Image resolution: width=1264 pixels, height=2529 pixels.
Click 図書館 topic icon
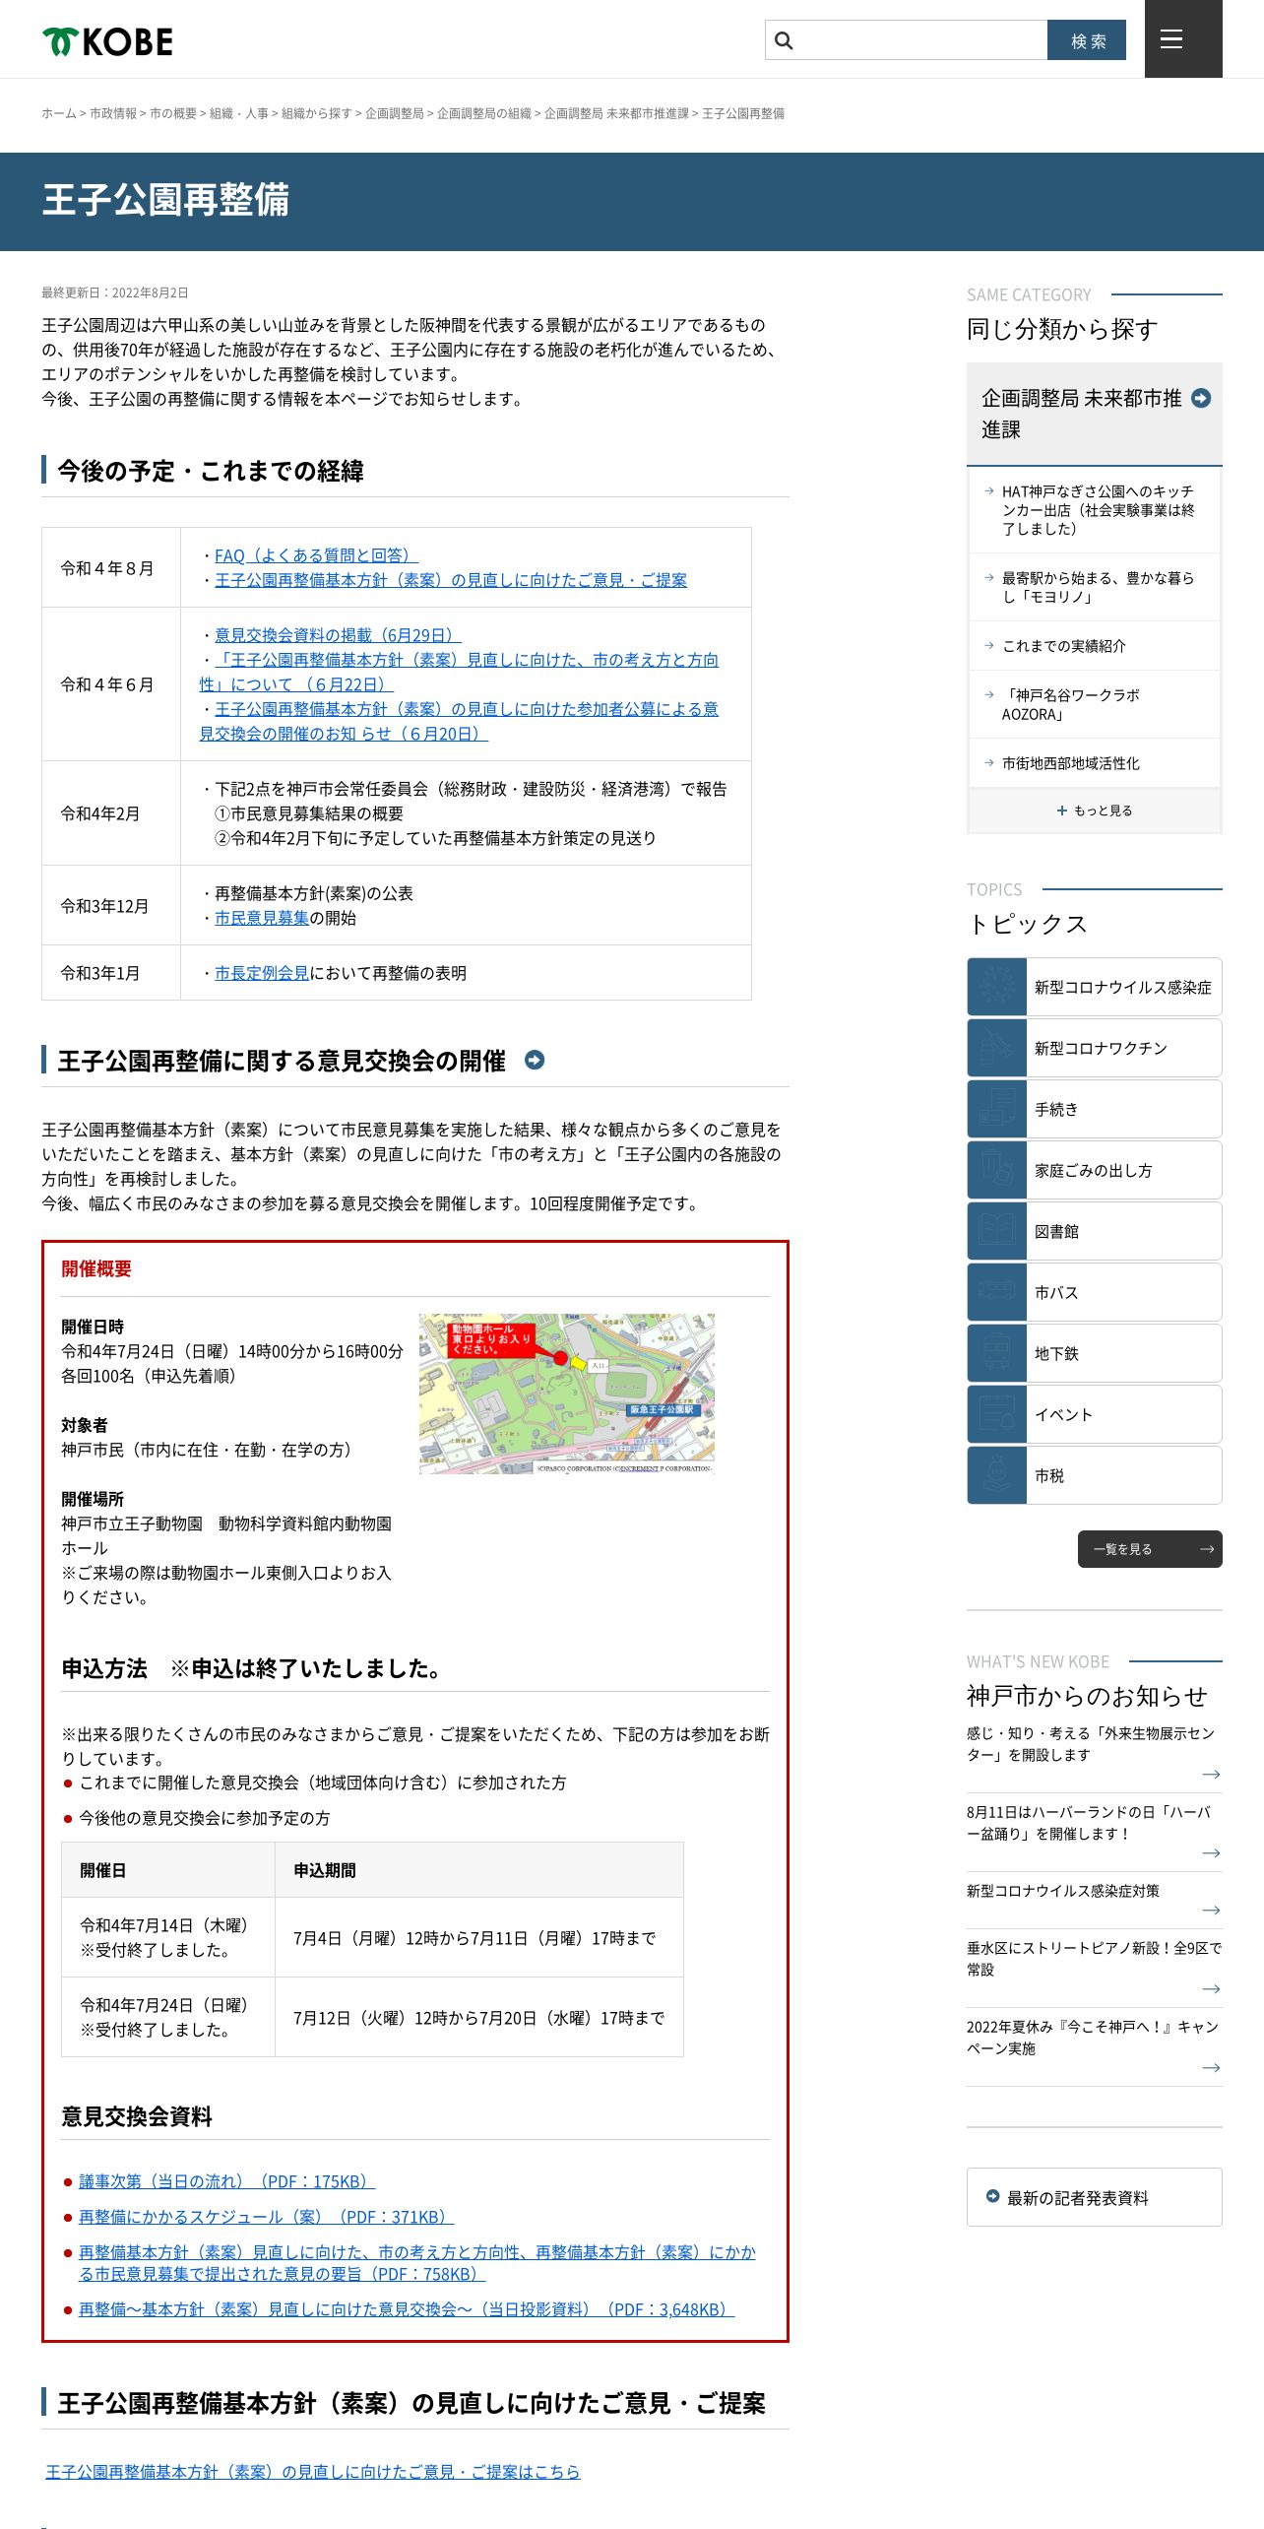pyautogui.click(x=997, y=1231)
